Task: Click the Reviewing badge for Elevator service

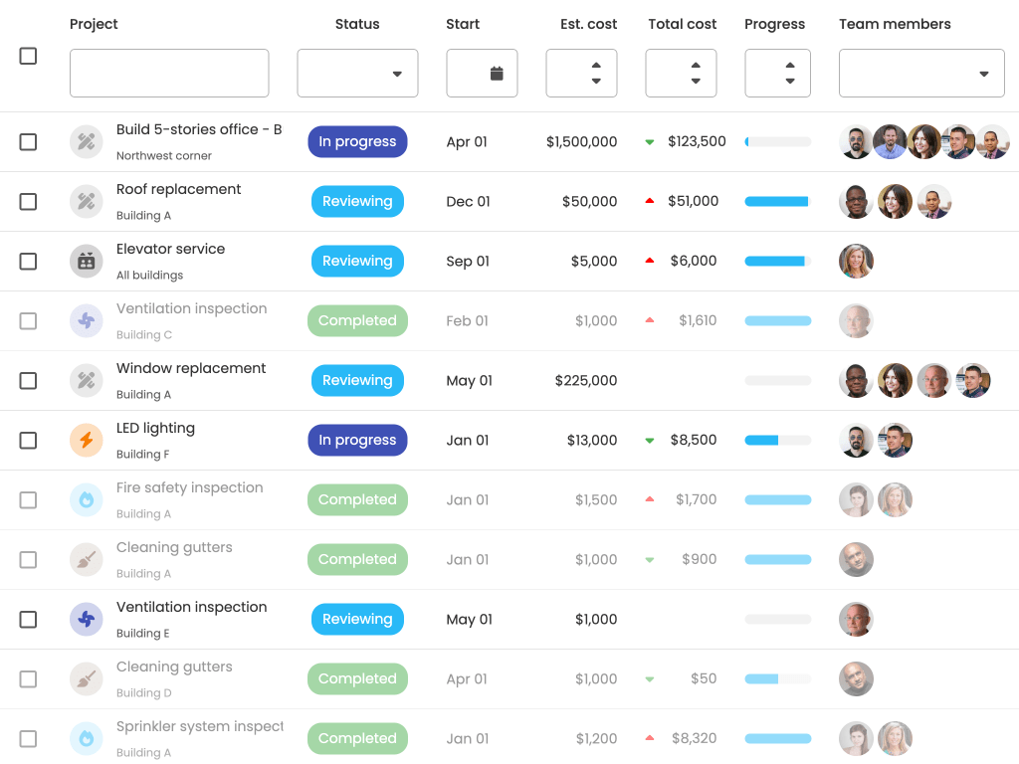Action: [x=357, y=262]
